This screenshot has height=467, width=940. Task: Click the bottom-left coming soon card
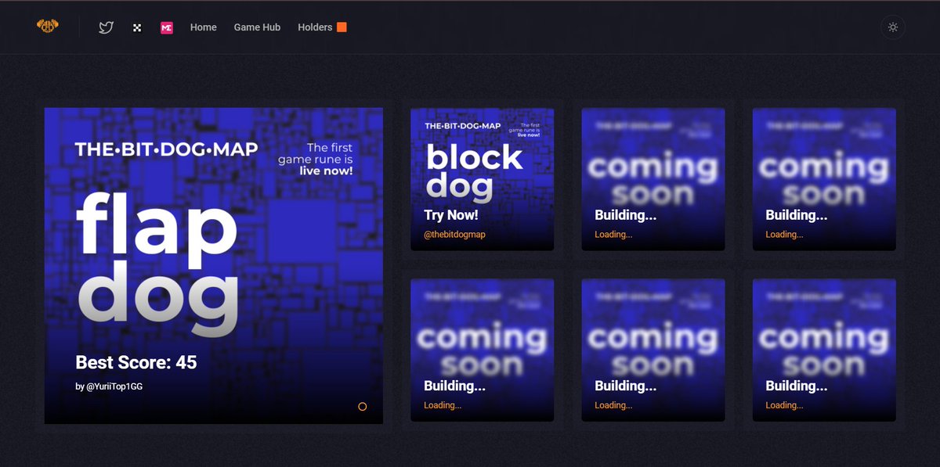point(482,350)
